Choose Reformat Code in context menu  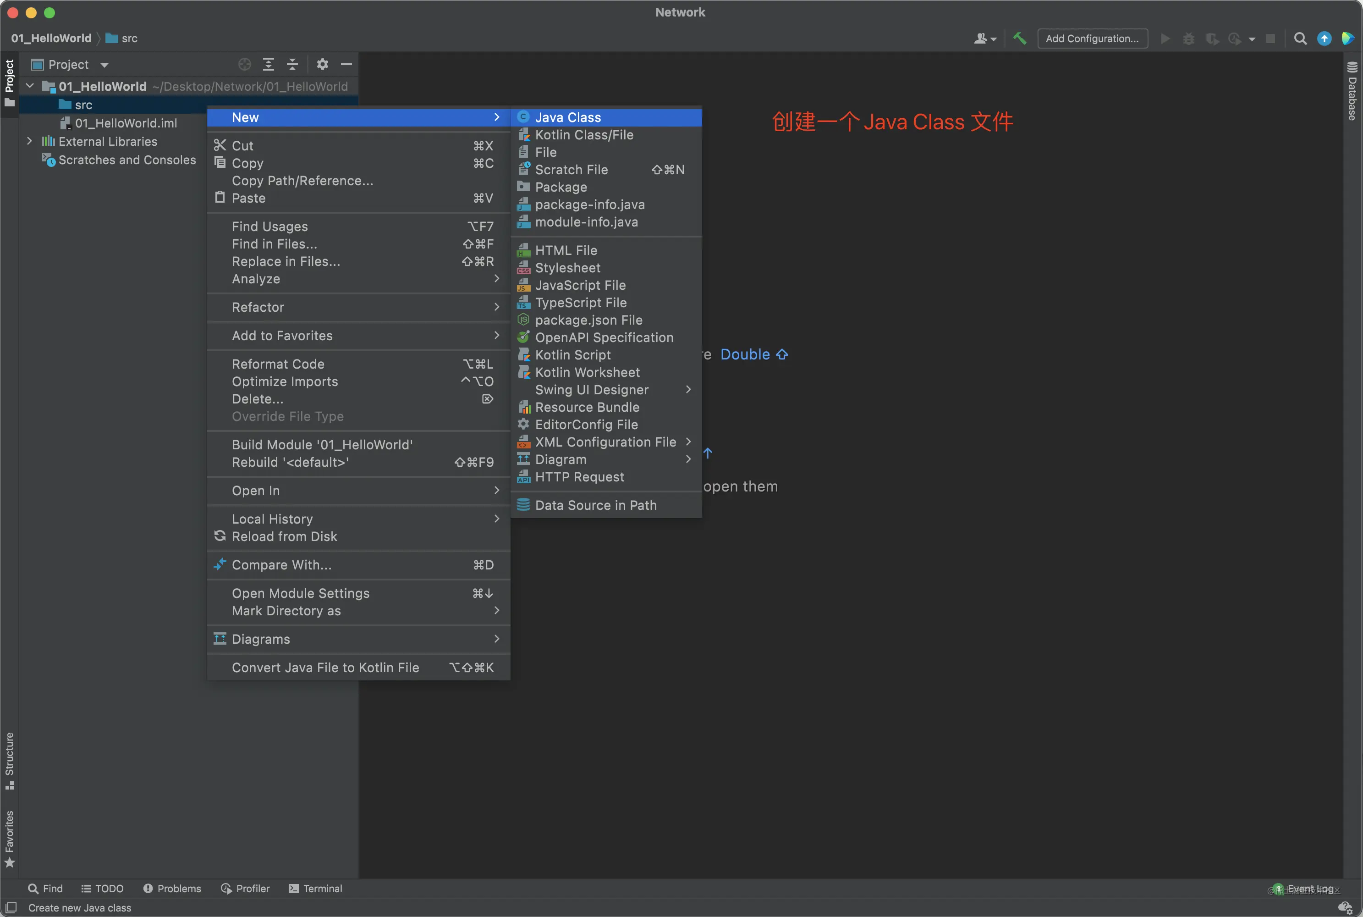358,364
